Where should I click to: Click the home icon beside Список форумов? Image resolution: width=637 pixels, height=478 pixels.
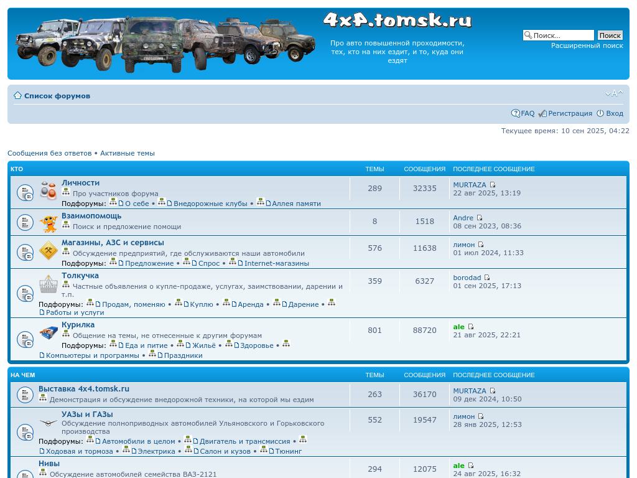(x=17, y=96)
